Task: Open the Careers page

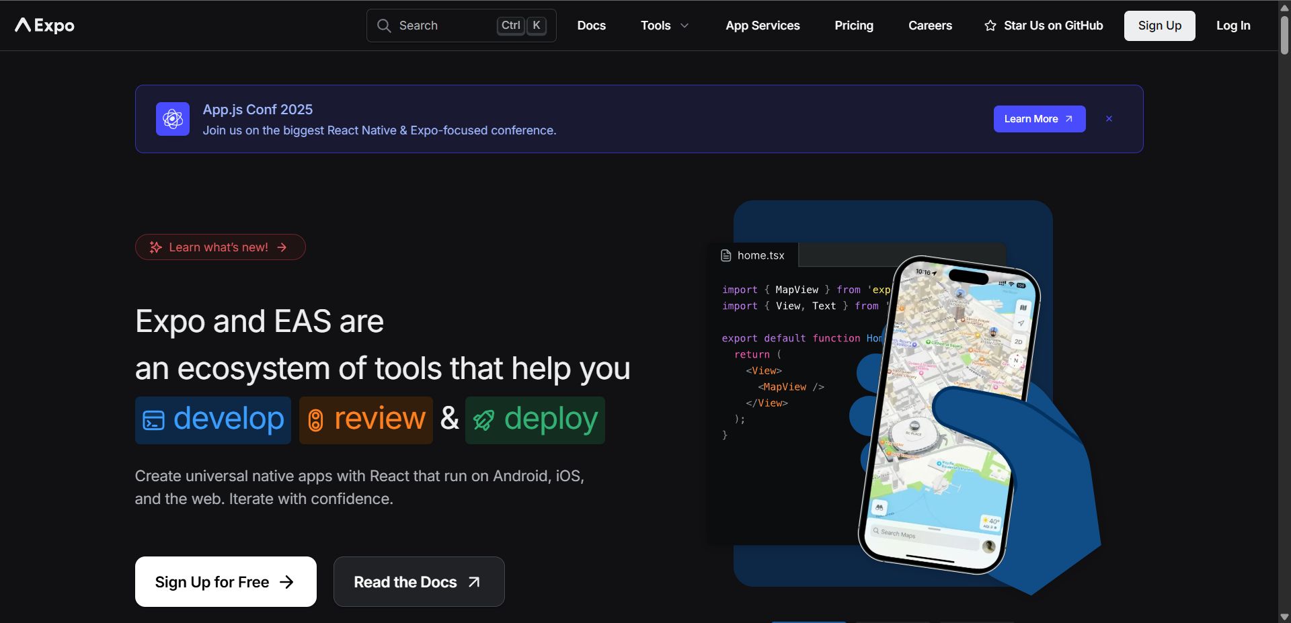Action: tap(930, 26)
